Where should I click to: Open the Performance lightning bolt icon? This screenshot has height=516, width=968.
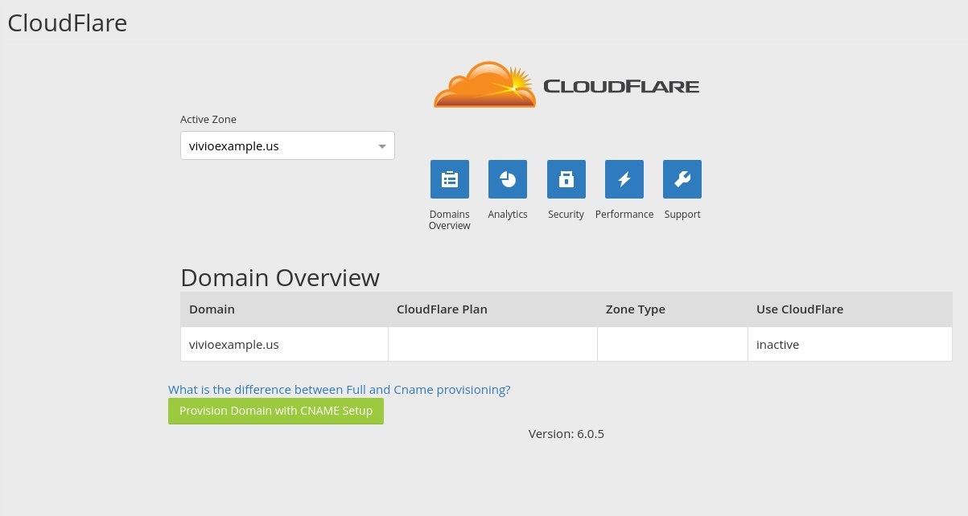click(x=624, y=179)
